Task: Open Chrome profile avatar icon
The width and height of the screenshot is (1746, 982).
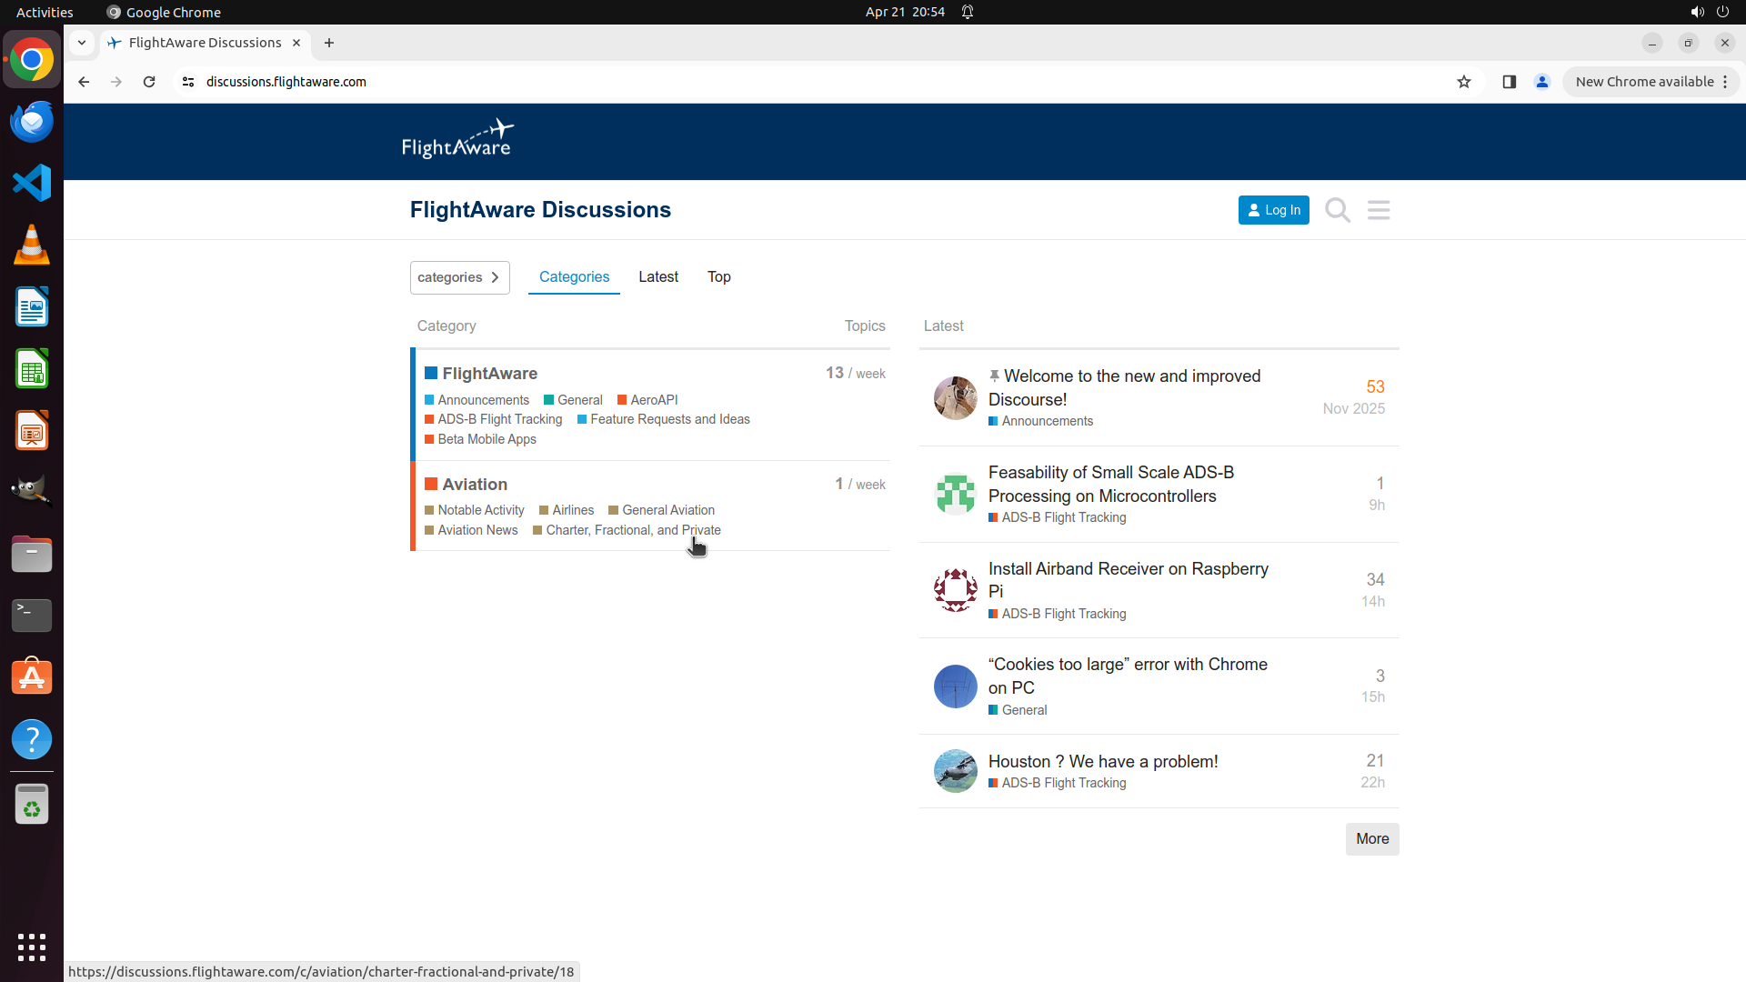Action: coord(1541,82)
